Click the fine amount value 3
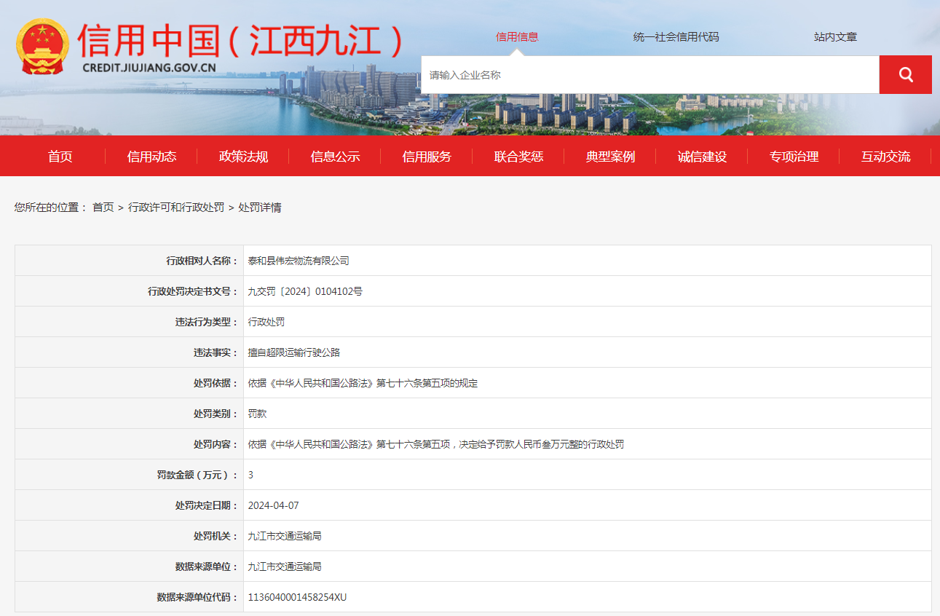940x616 pixels. click(250, 475)
